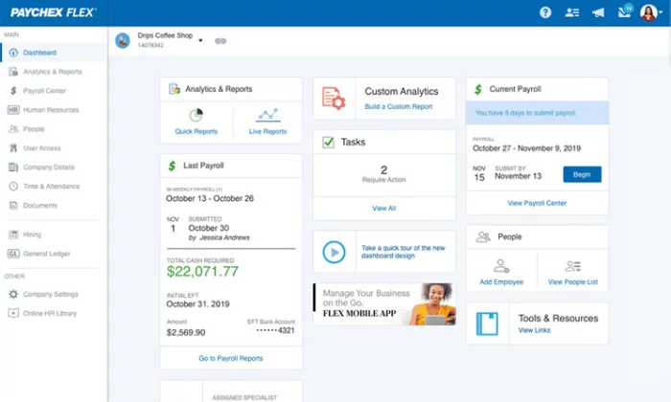
Task: Click the Tasks checkmark icon
Action: tap(328, 142)
